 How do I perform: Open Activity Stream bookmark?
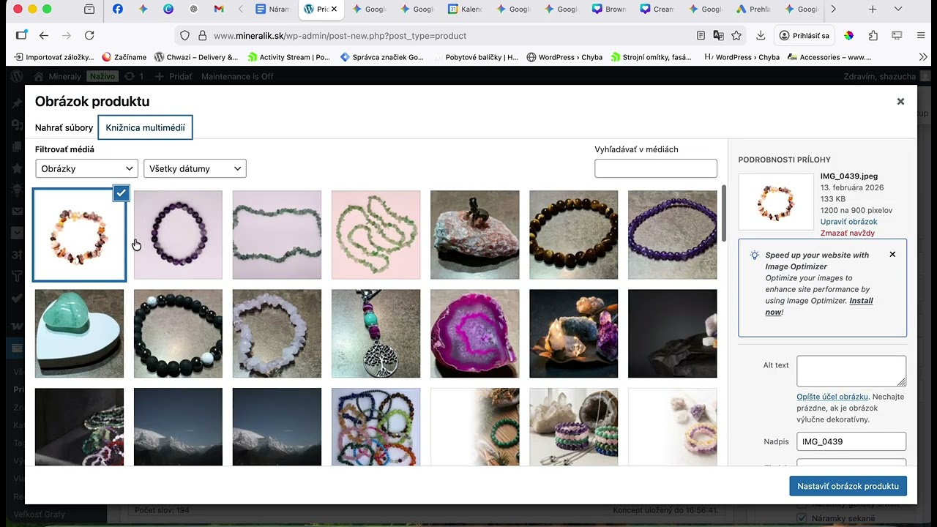pyautogui.click(x=289, y=57)
